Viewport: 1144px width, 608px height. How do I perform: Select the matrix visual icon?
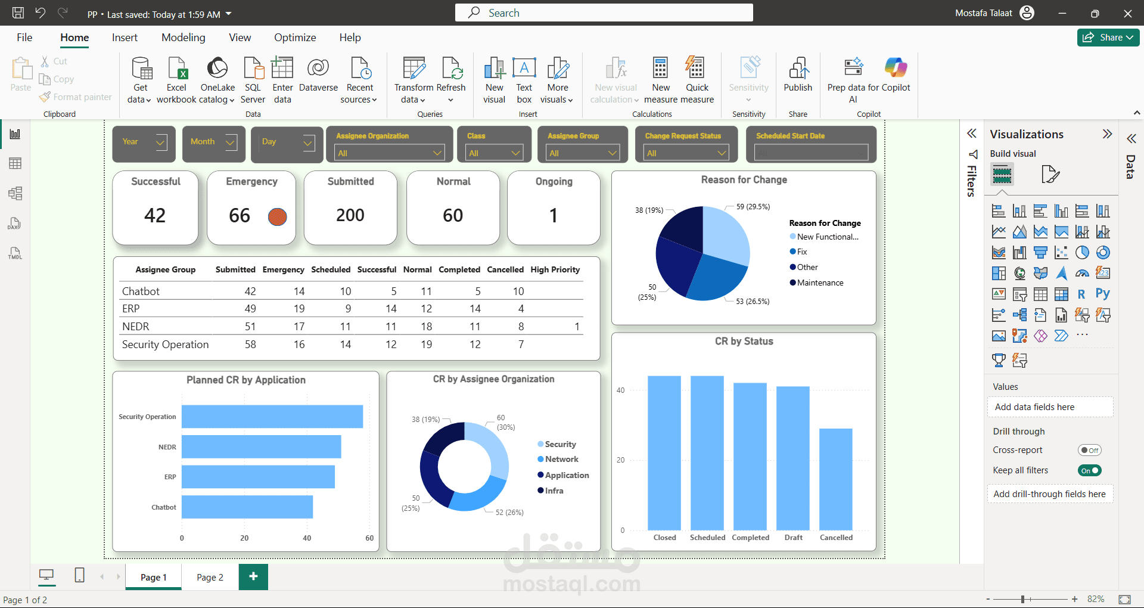1061,294
